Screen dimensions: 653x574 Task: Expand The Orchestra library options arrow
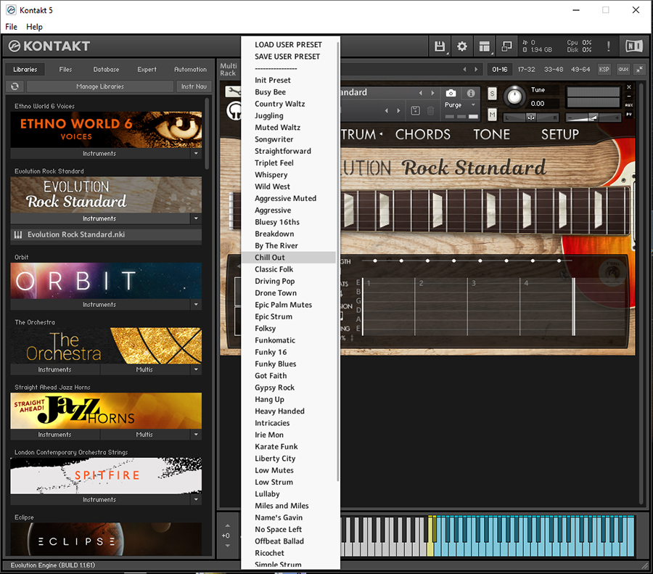(x=196, y=369)
